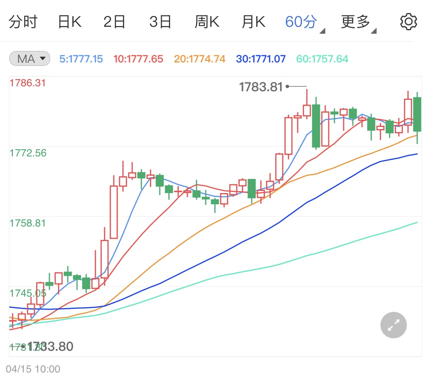Open the 周K weekly chart tab
The width and height of the screenshot is (431, 377).
coord(207,22)
